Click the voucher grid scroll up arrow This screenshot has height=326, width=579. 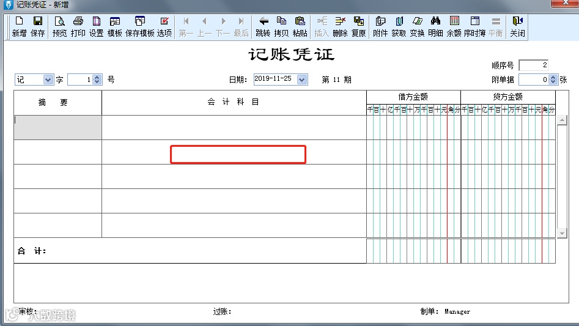click(562, 120)
